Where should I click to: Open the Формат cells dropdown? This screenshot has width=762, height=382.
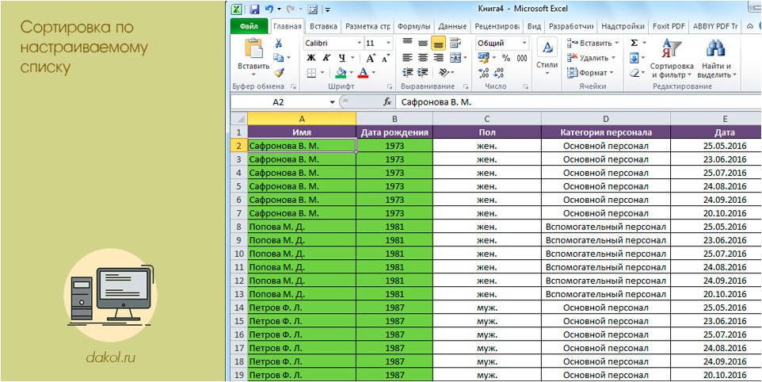tap(590, 73)
